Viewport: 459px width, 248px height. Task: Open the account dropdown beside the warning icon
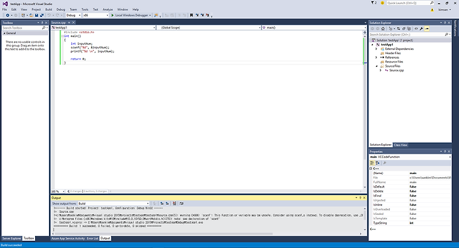point(444,10)
